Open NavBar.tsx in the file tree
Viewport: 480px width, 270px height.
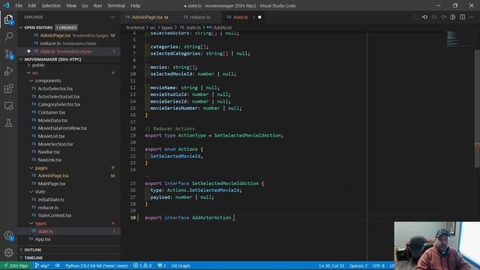(49, 151)
